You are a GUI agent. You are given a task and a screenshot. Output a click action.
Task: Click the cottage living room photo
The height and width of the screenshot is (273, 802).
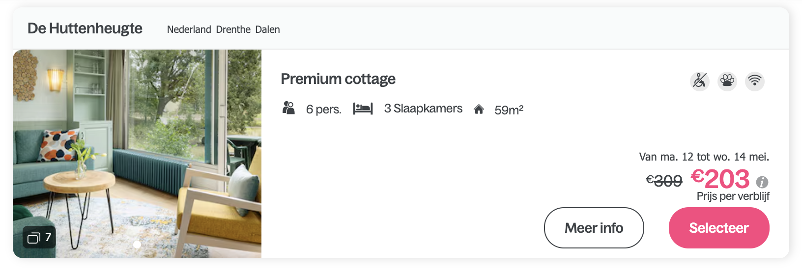[137, 154]
